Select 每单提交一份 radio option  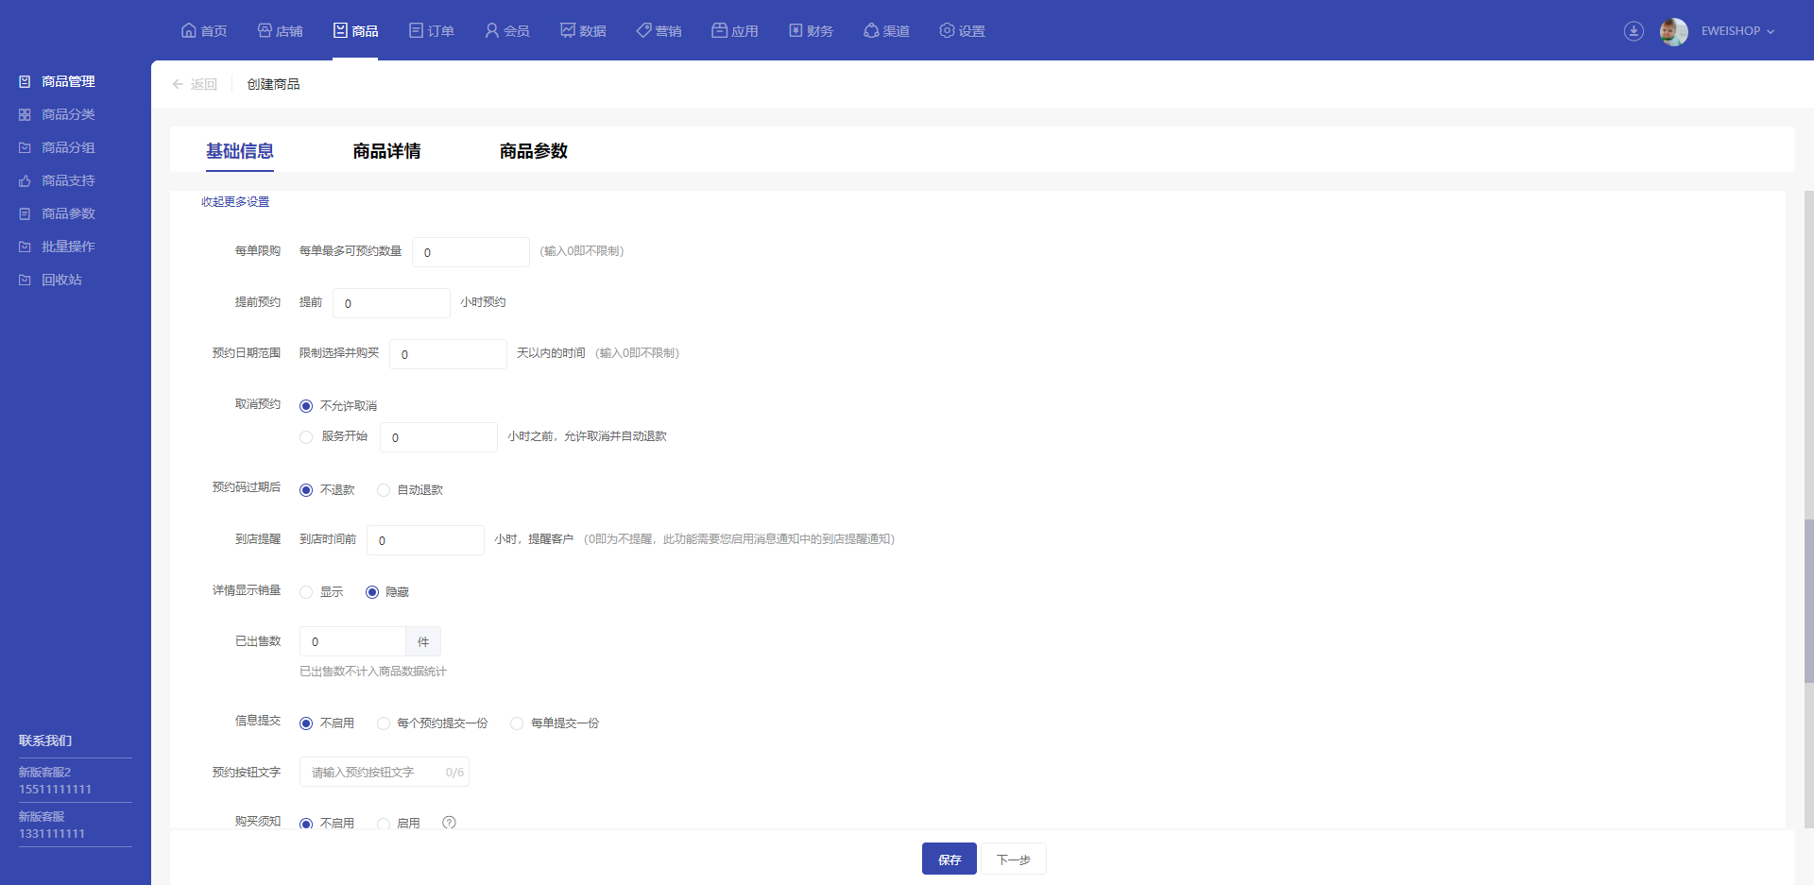(517, 723)
